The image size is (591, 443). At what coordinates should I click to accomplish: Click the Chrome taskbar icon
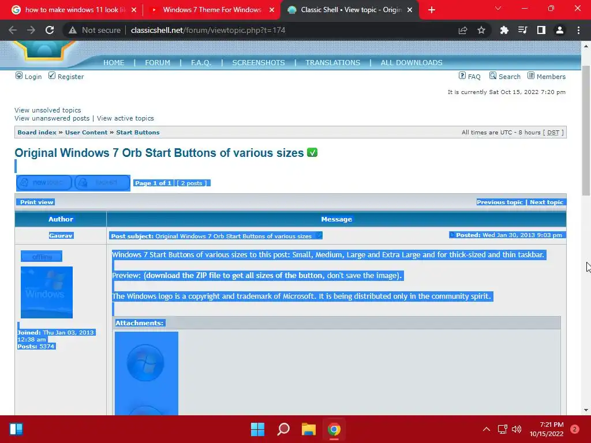tap(334, 429)
